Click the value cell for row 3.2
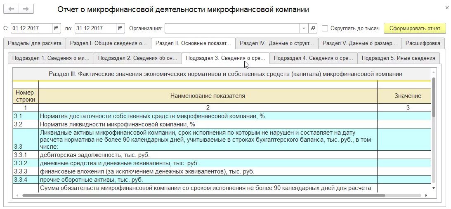 pos(404,124)
